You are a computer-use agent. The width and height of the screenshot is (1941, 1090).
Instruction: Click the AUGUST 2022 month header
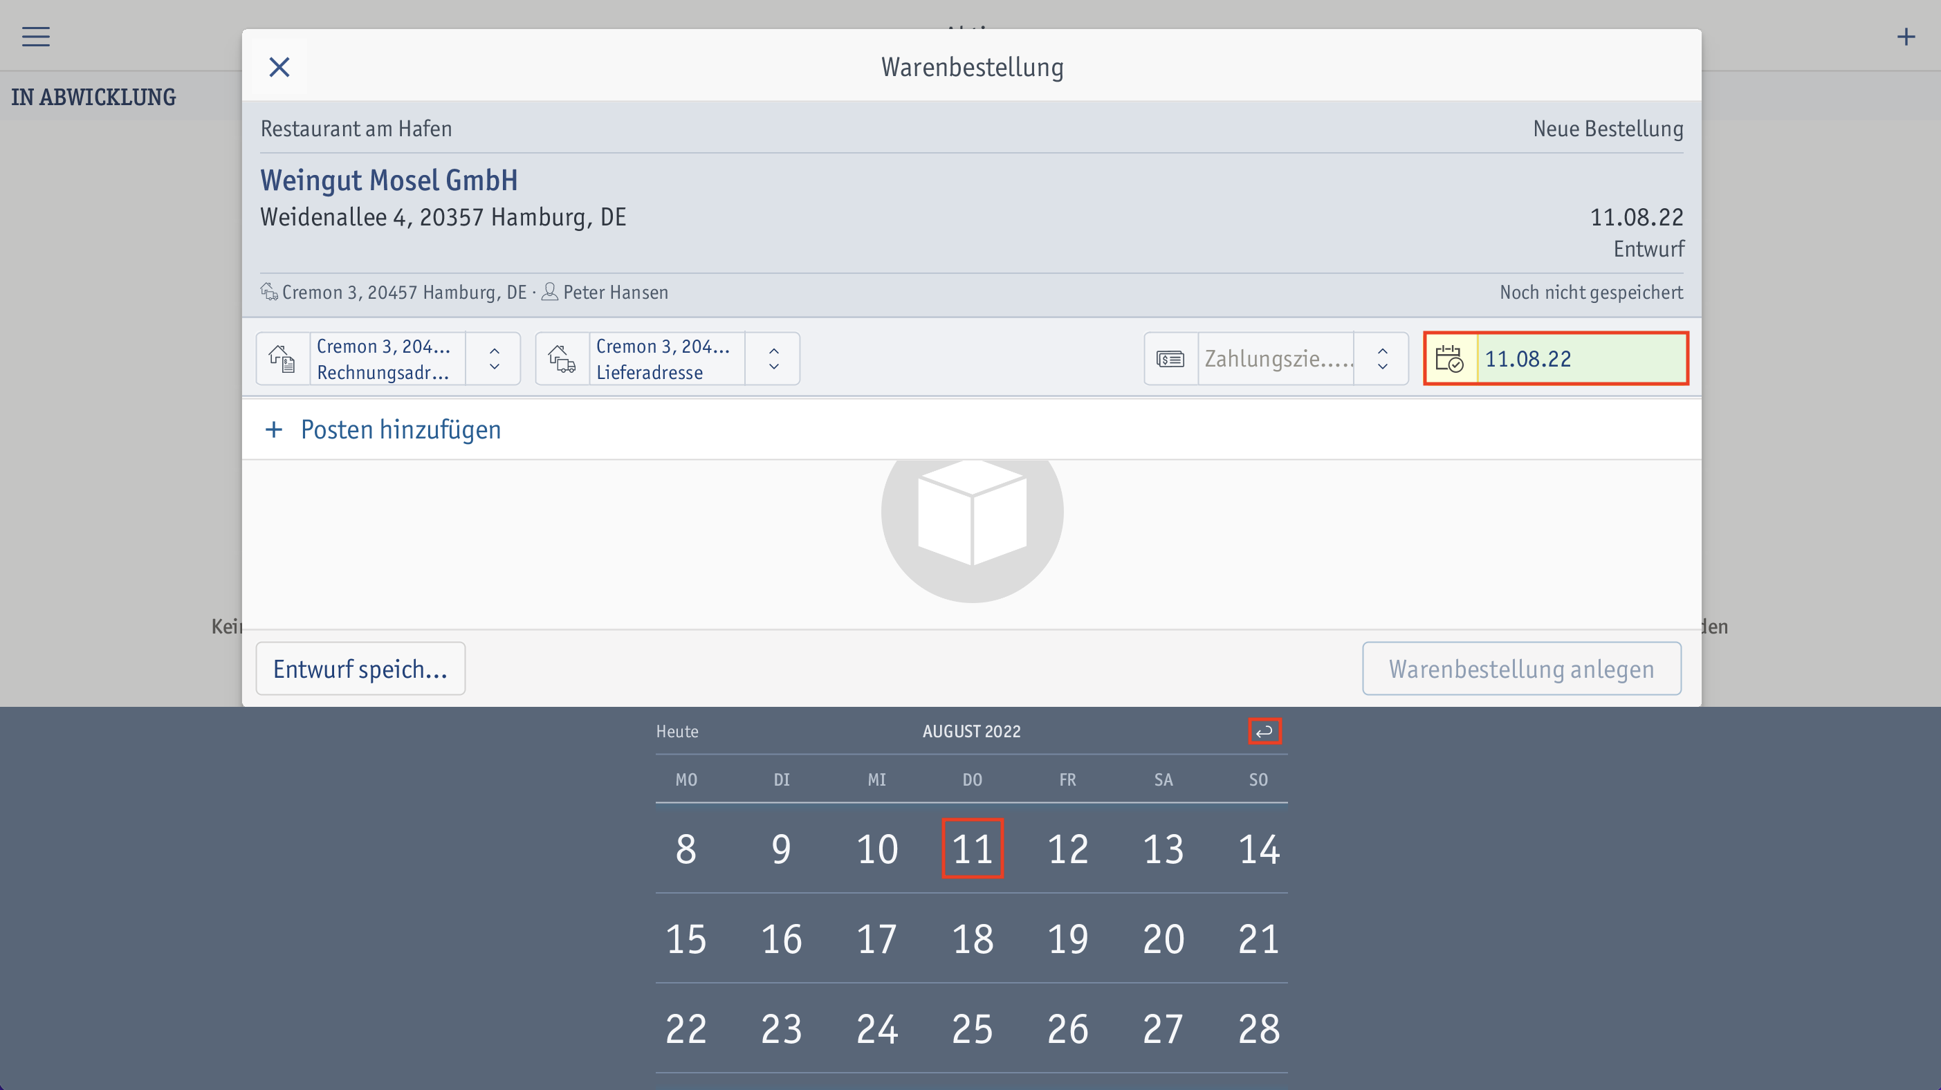[971, 730]
